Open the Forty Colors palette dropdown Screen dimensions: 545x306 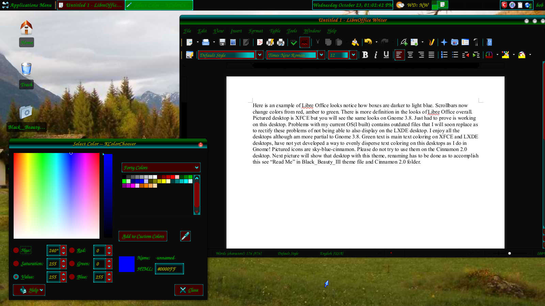[x=161, y=168]
